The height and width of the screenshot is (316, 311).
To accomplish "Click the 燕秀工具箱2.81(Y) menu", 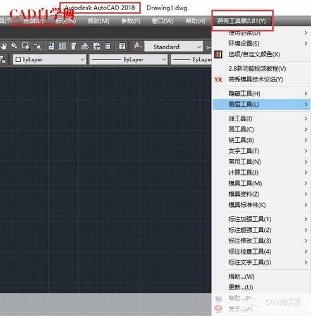I will tap(241, 21).
